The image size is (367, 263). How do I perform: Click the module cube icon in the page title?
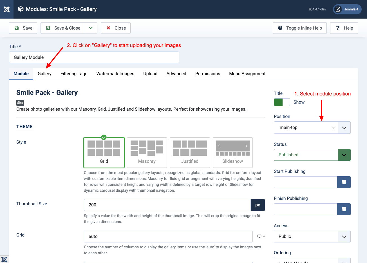click(21, 9)
